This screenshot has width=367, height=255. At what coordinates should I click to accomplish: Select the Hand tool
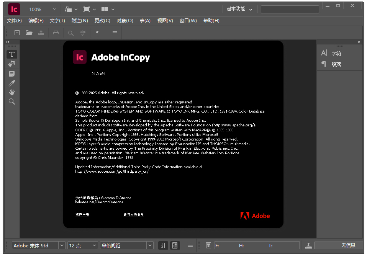pos(12,92)
